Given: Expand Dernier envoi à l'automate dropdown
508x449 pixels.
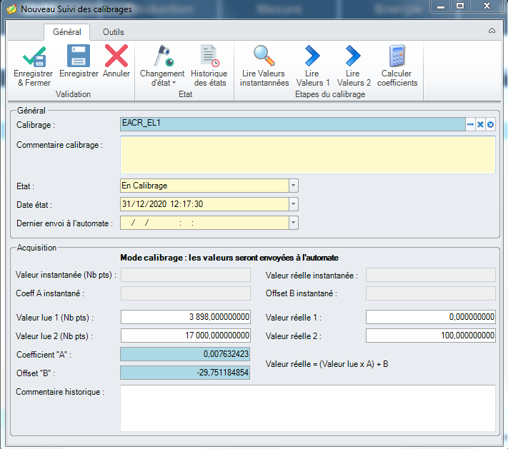Looking at the screenshot, I should 293,223.
